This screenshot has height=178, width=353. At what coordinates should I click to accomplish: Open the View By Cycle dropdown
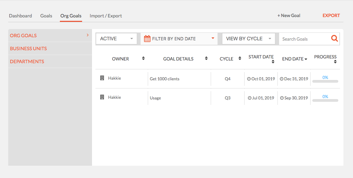249,39
